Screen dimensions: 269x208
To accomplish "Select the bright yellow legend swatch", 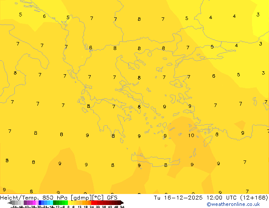I will point(69,202).
